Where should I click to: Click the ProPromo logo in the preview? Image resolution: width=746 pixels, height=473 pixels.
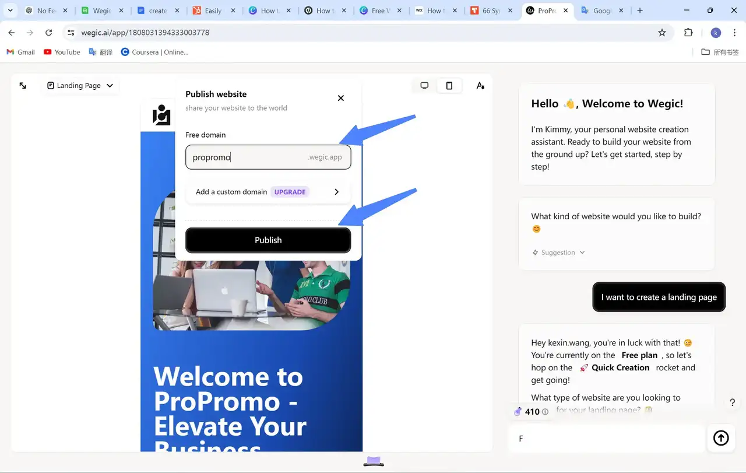point(161,115)
